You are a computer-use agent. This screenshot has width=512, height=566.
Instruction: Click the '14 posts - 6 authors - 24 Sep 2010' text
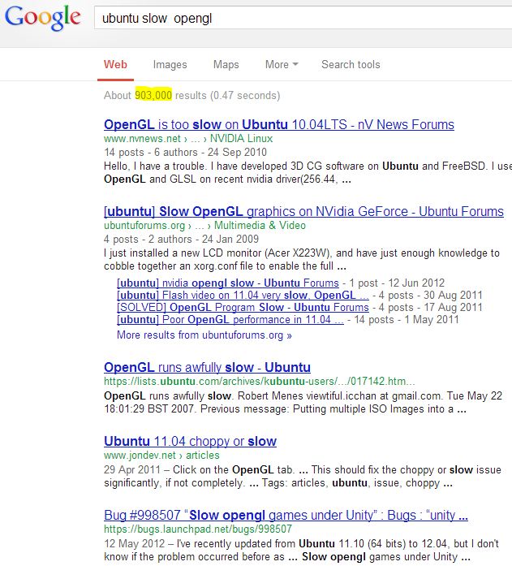coord(185,153)
